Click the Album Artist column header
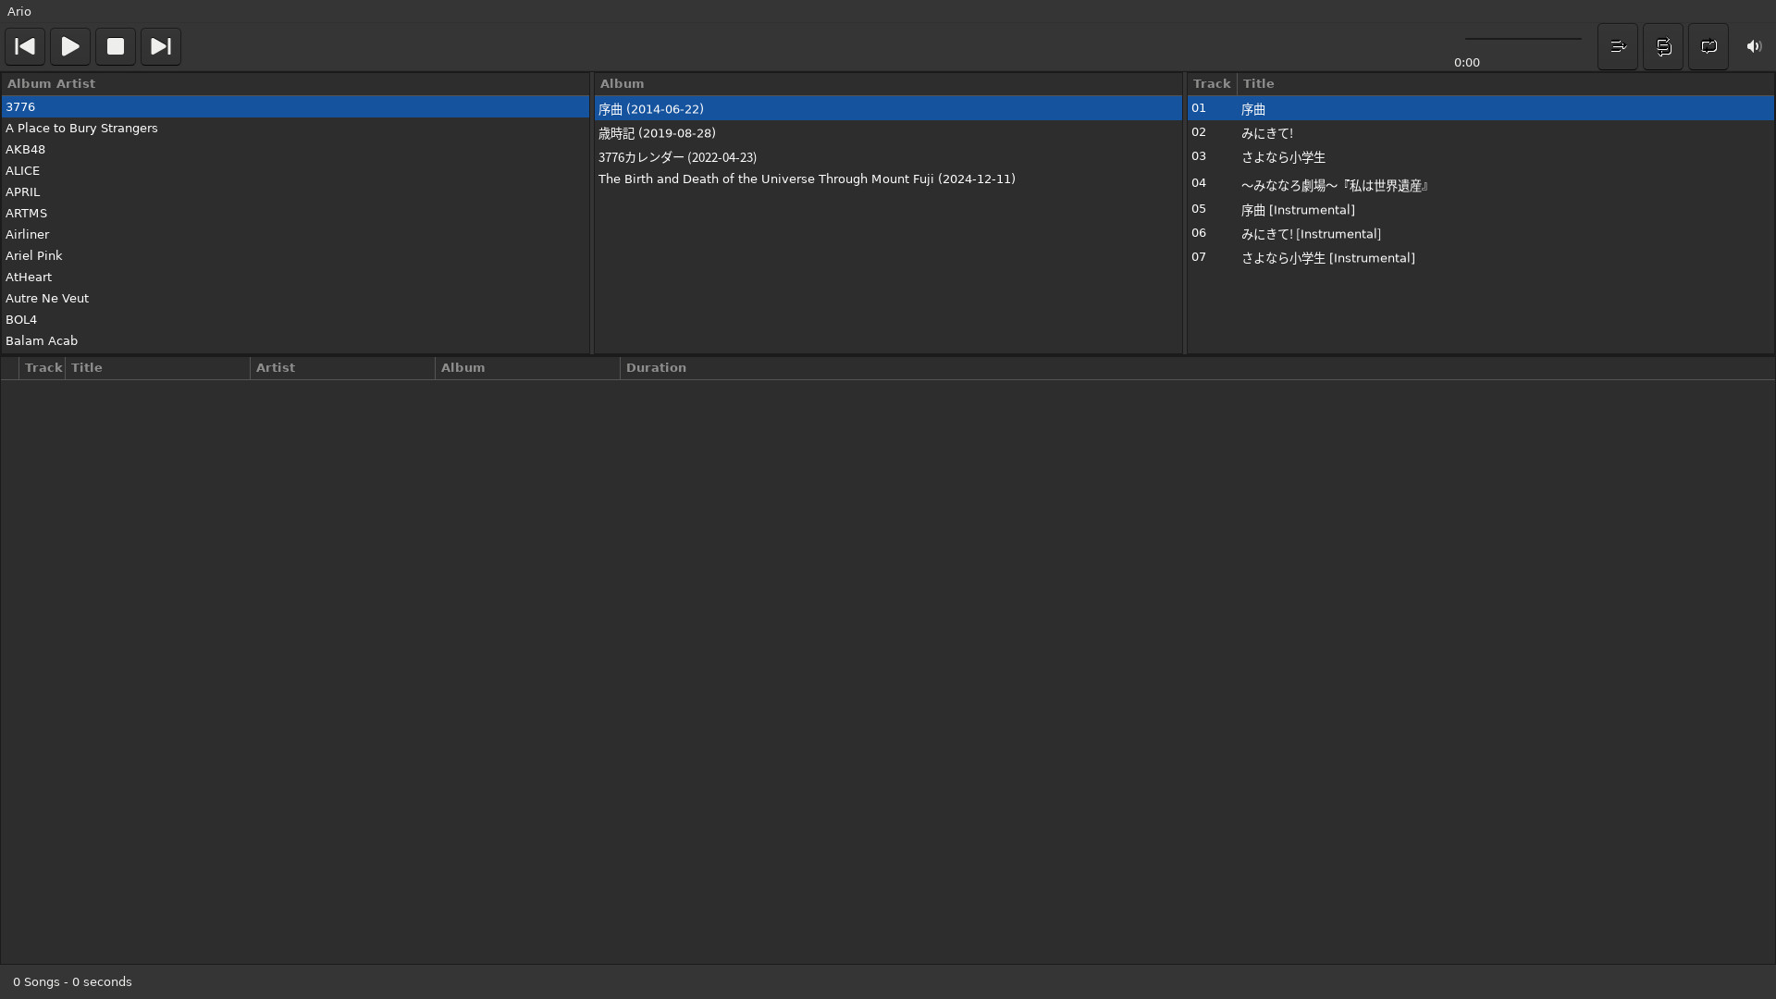The image size is (1776, 999). (51, 83)
